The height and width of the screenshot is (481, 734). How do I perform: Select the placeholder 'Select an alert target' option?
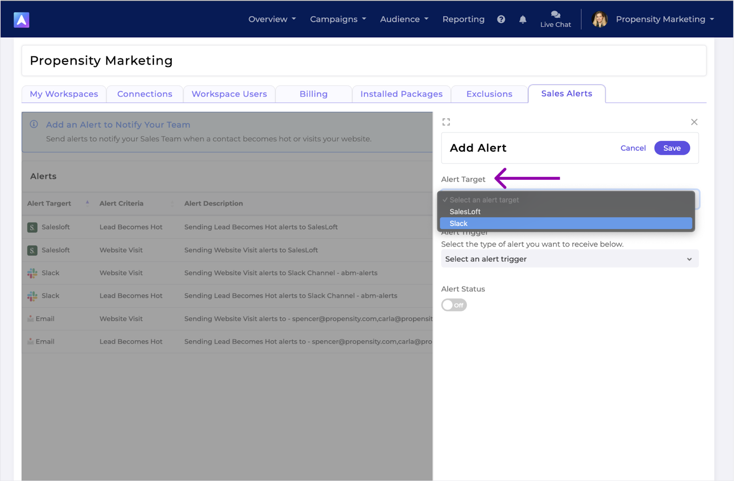coord(566,200)
